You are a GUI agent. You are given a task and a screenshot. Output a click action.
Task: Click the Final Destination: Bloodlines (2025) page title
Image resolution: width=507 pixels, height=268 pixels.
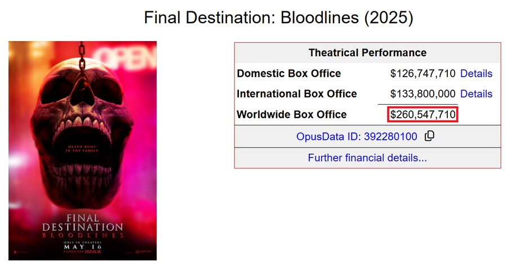pyautogui.click(x=278, y=17)
